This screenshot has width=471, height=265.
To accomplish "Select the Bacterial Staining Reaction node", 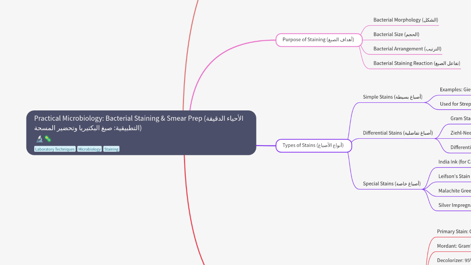I will coord(417,63).
